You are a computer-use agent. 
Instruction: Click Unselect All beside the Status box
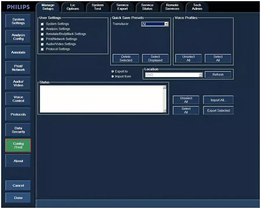186,100
